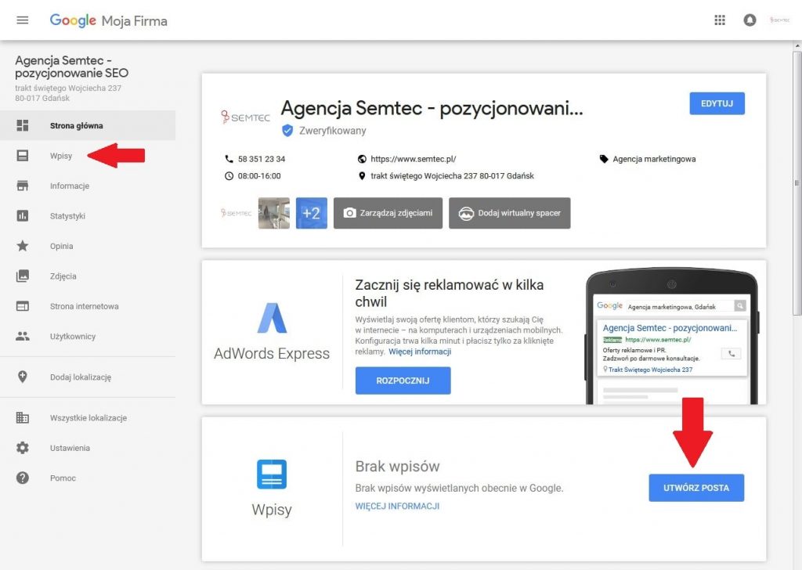Go to Strona główna menu item
This screenshot has width=802, height=570.
coord(88,126)
